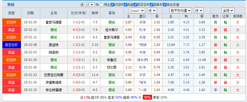Click away team 切尔西
Screen dimensions: 247x102
coord(112,67)
